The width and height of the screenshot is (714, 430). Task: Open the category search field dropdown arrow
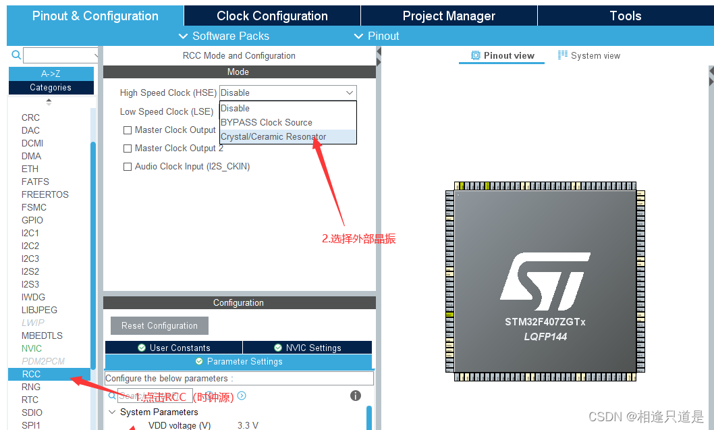96,55
